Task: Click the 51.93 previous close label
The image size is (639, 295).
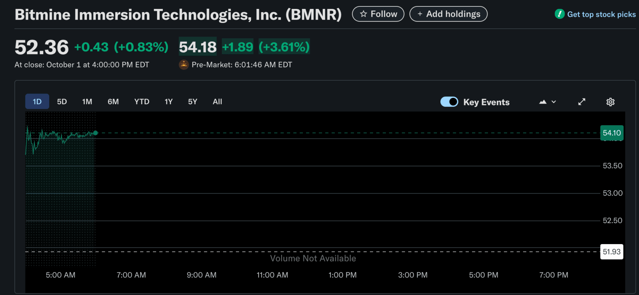Action: click(x=612, y=252)
